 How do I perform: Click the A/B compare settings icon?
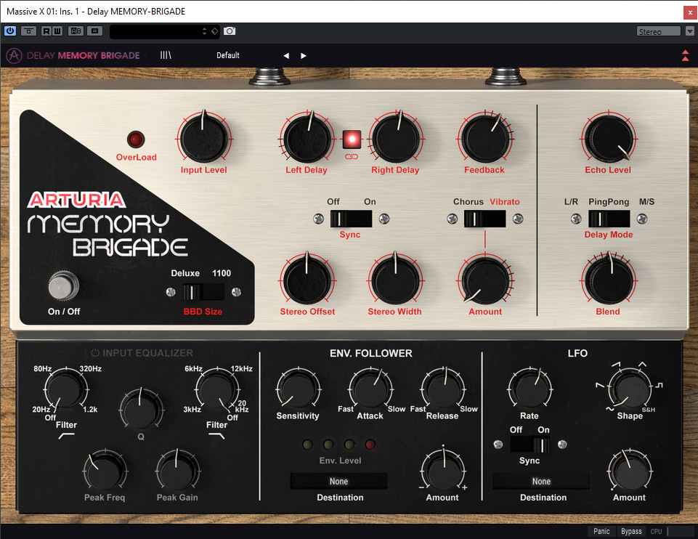(x=76, y=31)
